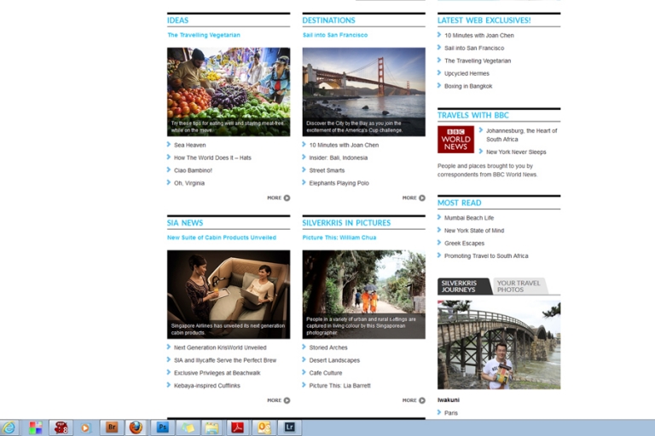Open Outlook from the taskbar

[264, 427]
